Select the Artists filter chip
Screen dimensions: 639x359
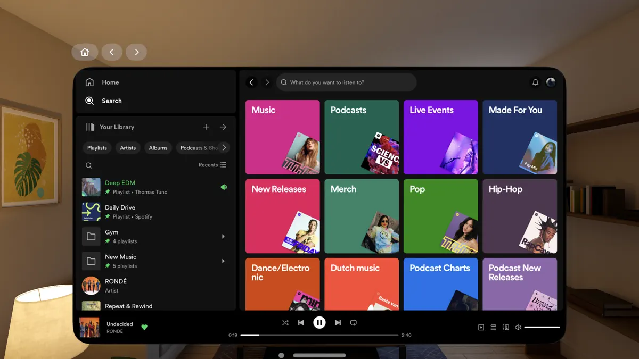point(128,147)
